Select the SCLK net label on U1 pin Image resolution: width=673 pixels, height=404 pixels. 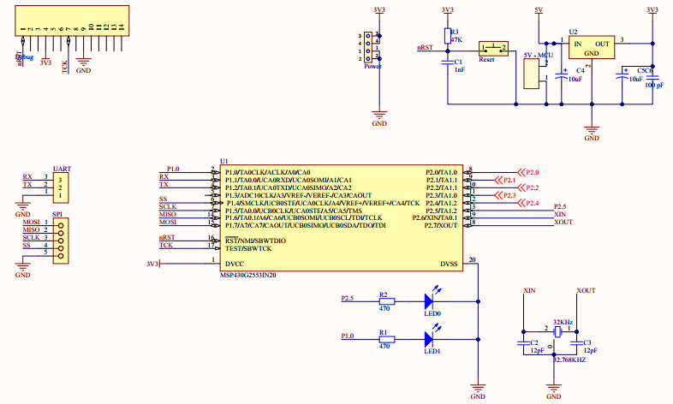click(x=167, y=207)
